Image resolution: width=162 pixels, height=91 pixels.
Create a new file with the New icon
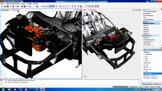click(2, 6)
